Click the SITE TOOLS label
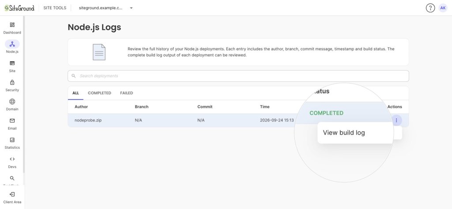The image size is (452, 209). (55, 8)
